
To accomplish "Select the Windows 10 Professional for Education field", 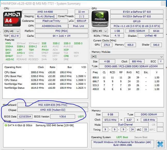I will point(122,144).
